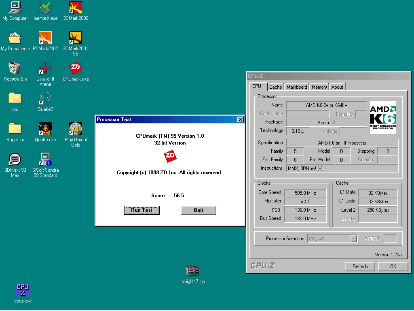The image size is (414, 311).
Task: Click the score 56.5 text
Action: 179,196
